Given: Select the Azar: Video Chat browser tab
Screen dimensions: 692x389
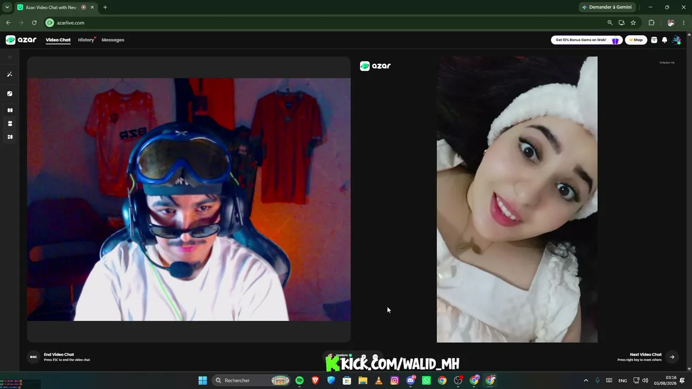Looking at the screenshot, I should click(x=51, y=7).
